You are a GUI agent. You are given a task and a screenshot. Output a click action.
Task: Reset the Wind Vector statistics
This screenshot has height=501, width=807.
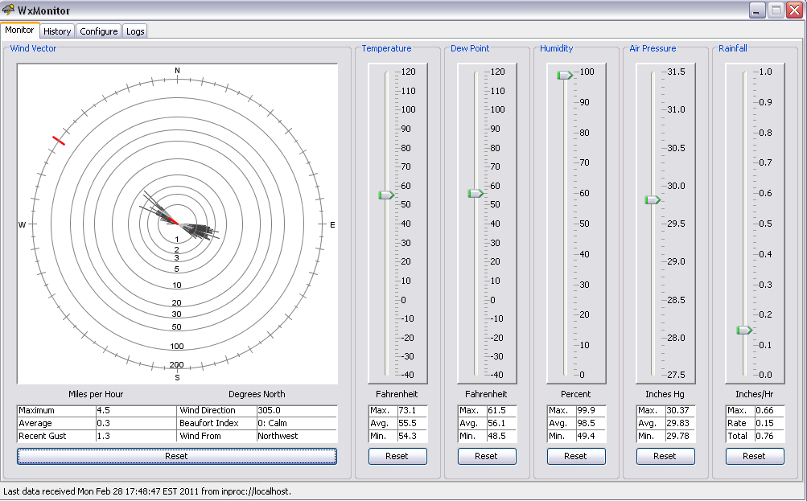coord(176,456)
